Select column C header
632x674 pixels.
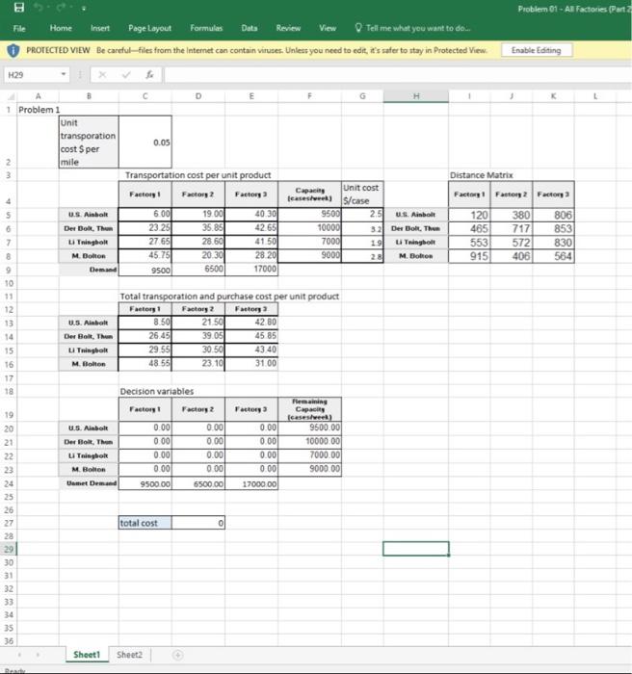click(145, 96)
